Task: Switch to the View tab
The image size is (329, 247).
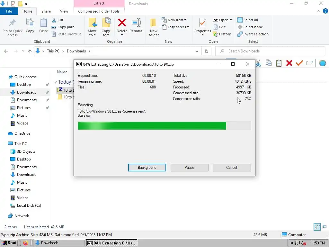Action: [64, 11]
